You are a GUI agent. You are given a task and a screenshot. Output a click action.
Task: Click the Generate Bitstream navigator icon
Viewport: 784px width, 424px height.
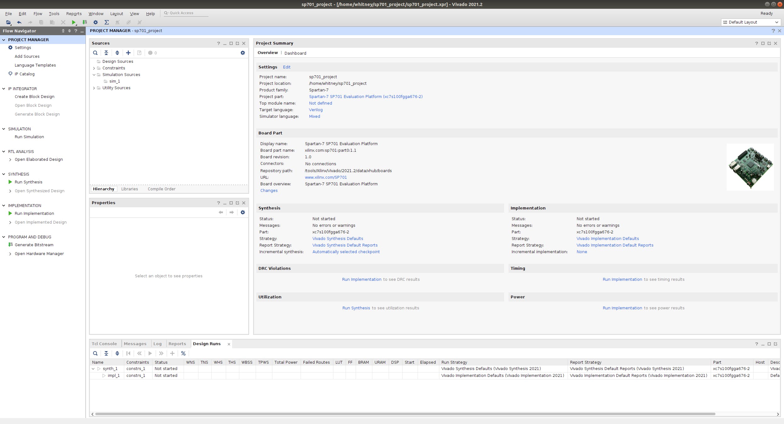coord(10,245)
